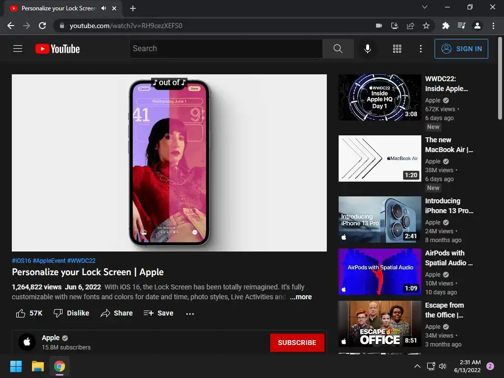Viewport: 504px width, 378px height.
Task: Mute the tab using the speaker icon
Action: point(103,8)
